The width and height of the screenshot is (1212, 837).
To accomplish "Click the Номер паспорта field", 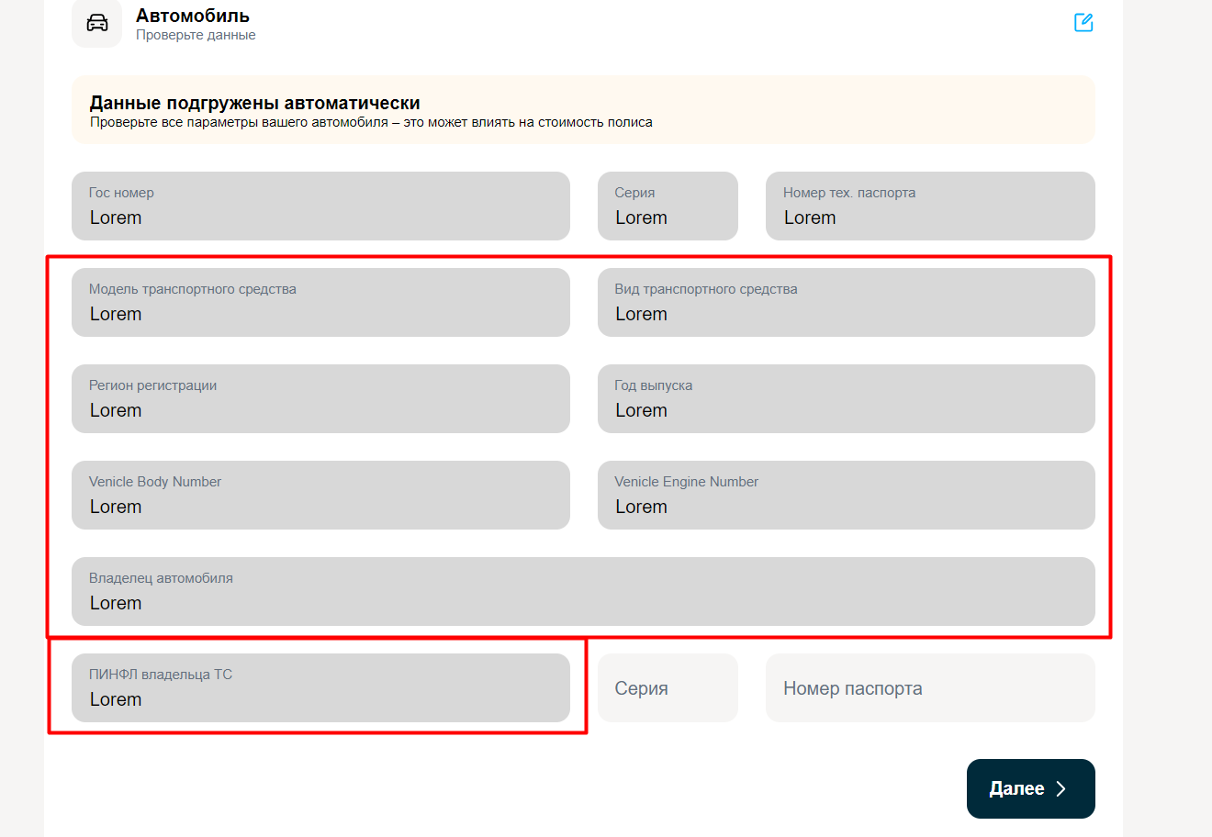I will [930, 688].
